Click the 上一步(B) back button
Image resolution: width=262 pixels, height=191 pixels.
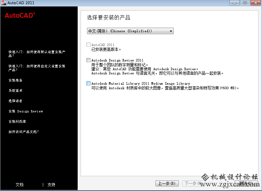[x=167, y=183]
